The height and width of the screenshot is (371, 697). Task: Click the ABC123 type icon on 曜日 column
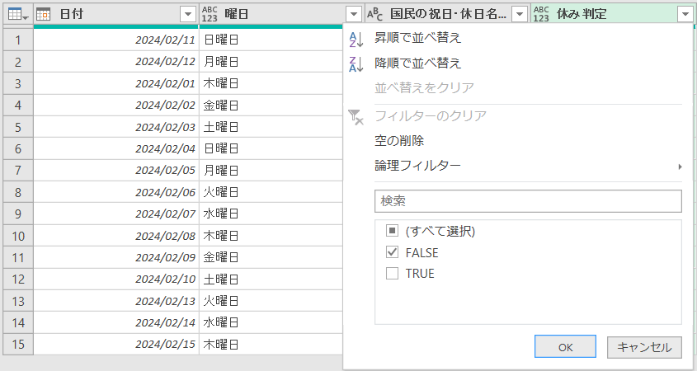tap(210, 14)
